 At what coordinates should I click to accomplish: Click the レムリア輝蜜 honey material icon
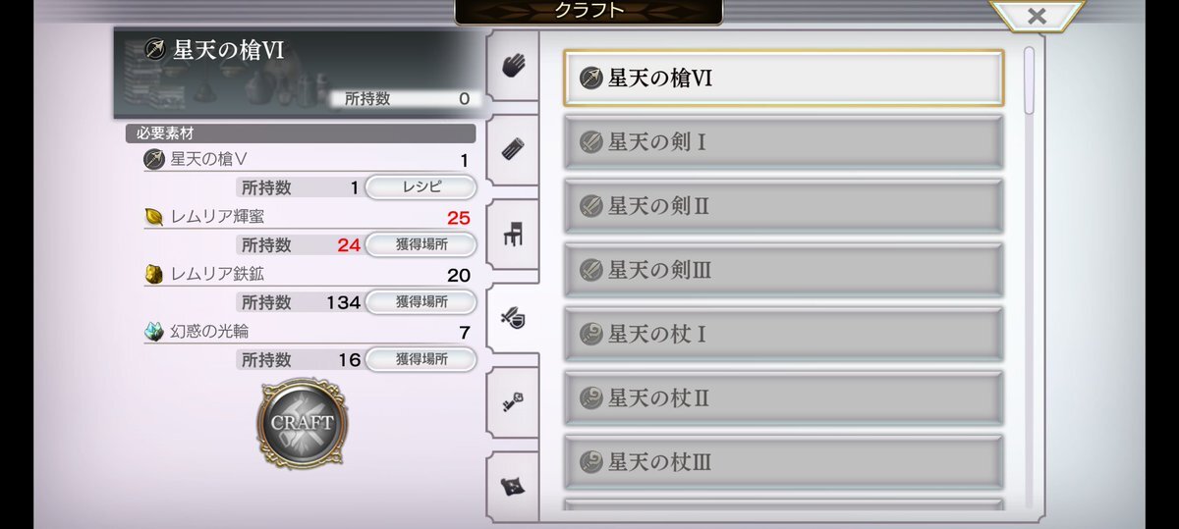pyautogui.click(x=154, y=217)
